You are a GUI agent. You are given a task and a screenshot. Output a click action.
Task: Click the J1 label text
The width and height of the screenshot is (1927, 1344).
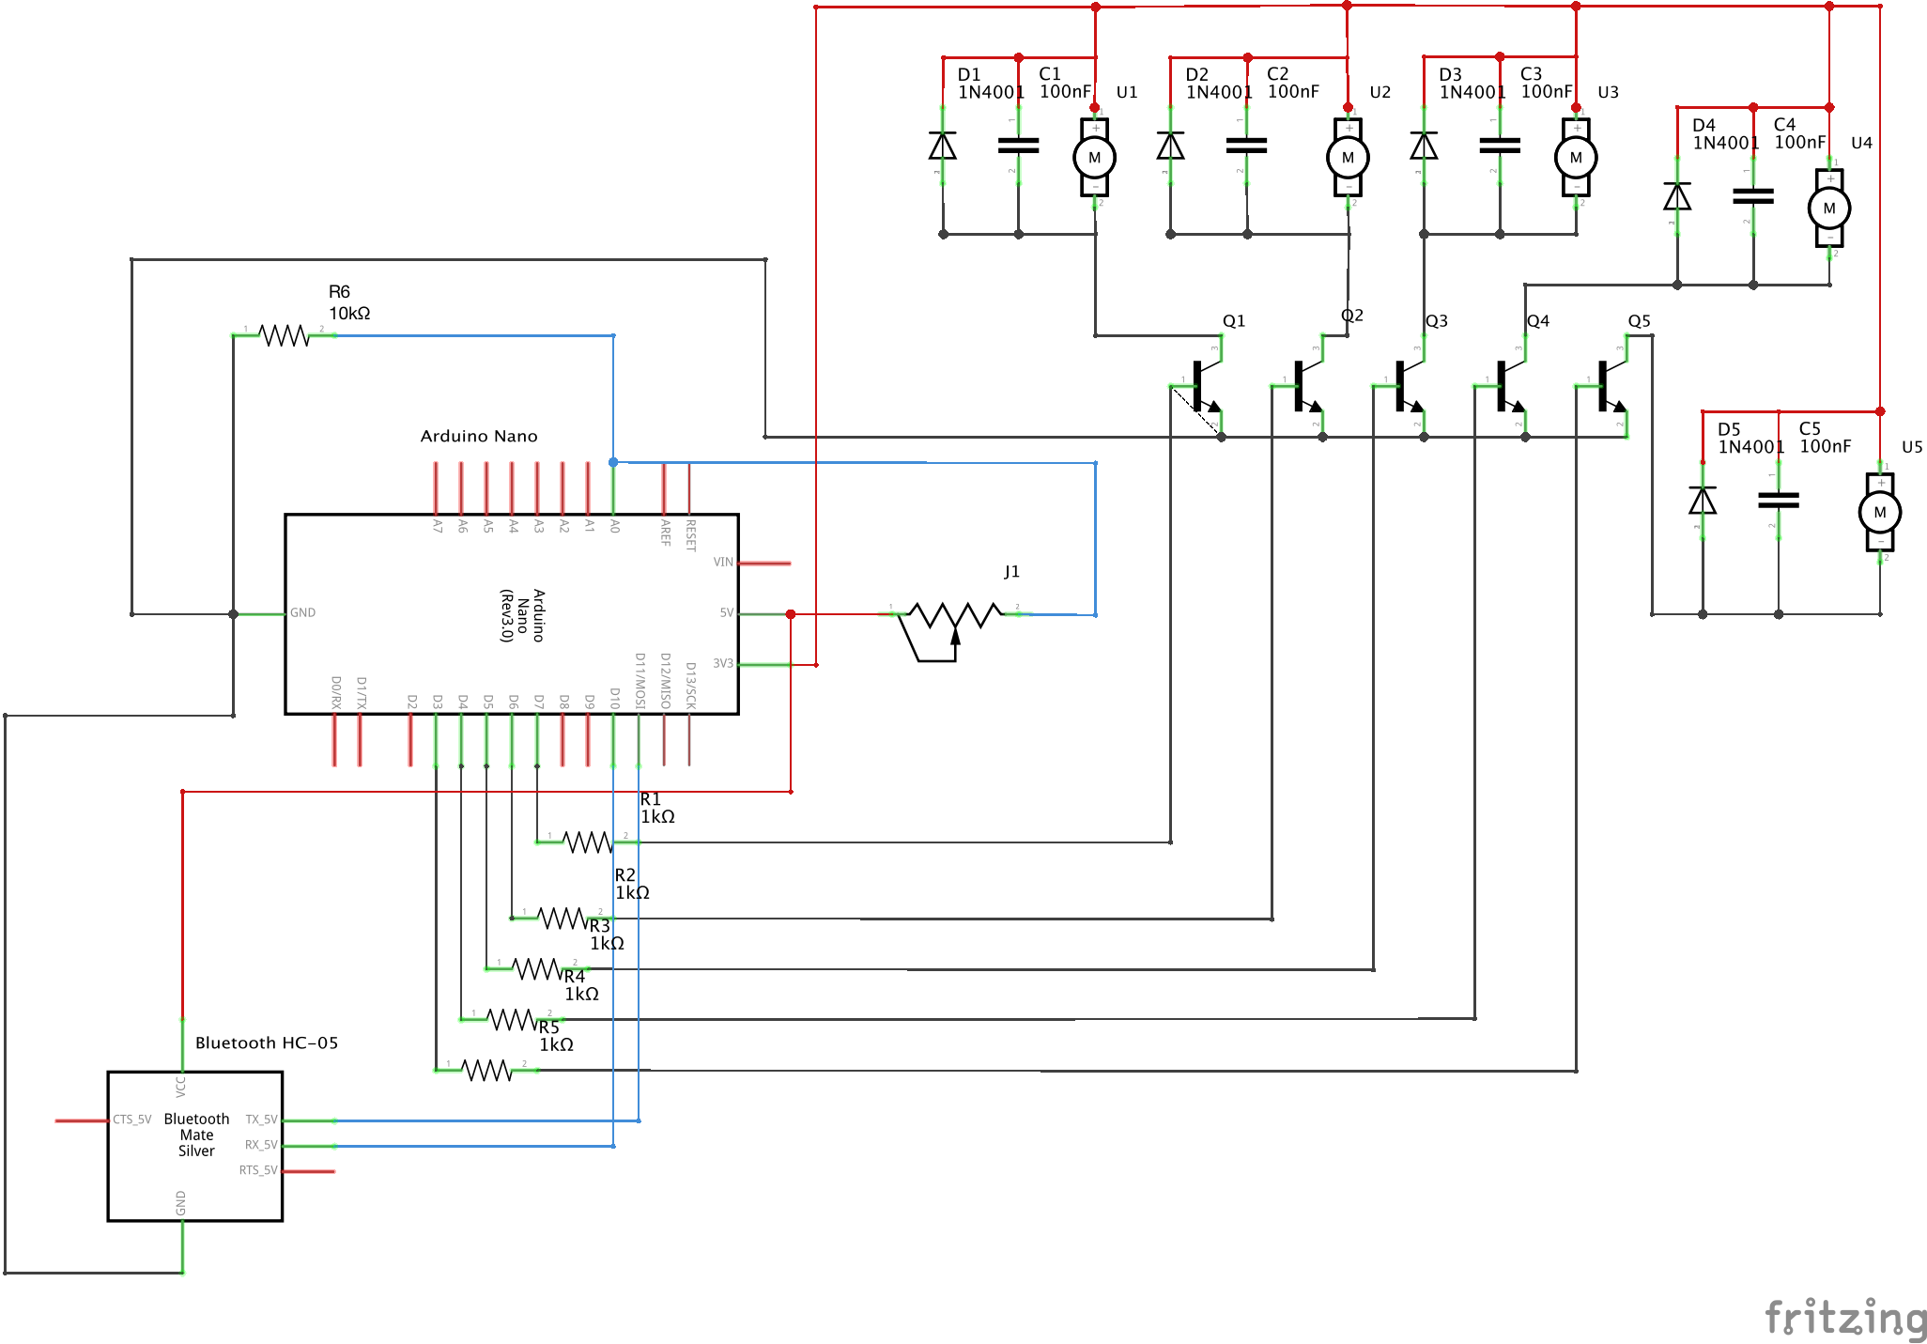tap(1011, 571)
